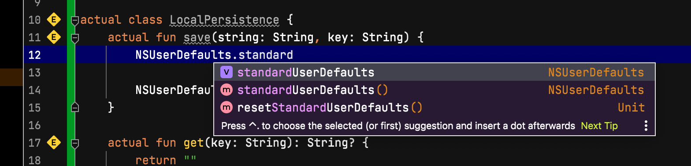This screenshot has width=691, height=166.
Task: Click line number 12 in the gutter
Action: click(x=34, y=55)
